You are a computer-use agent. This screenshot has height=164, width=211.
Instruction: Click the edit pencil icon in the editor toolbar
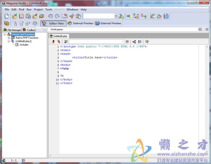66,42
